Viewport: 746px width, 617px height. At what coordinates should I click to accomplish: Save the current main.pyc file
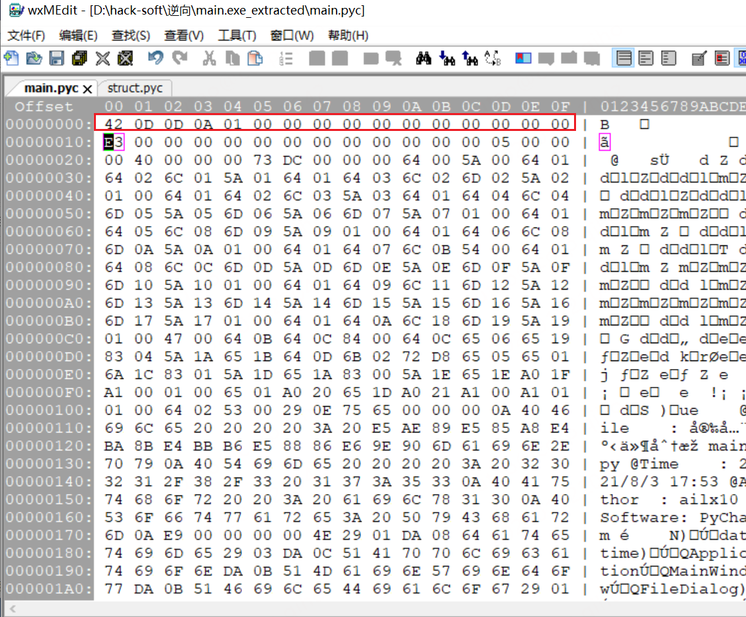point(58,58)
